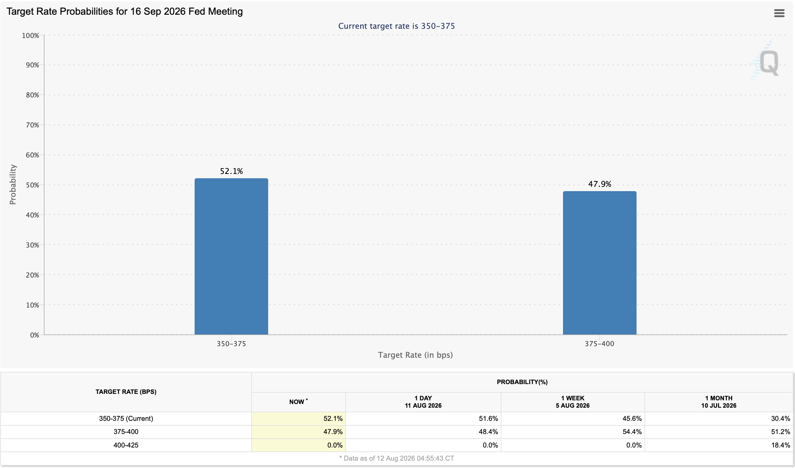Click the 0.0% 1 Day cell for 400-425
The image size is (795, 468).
tap(423, 445)
